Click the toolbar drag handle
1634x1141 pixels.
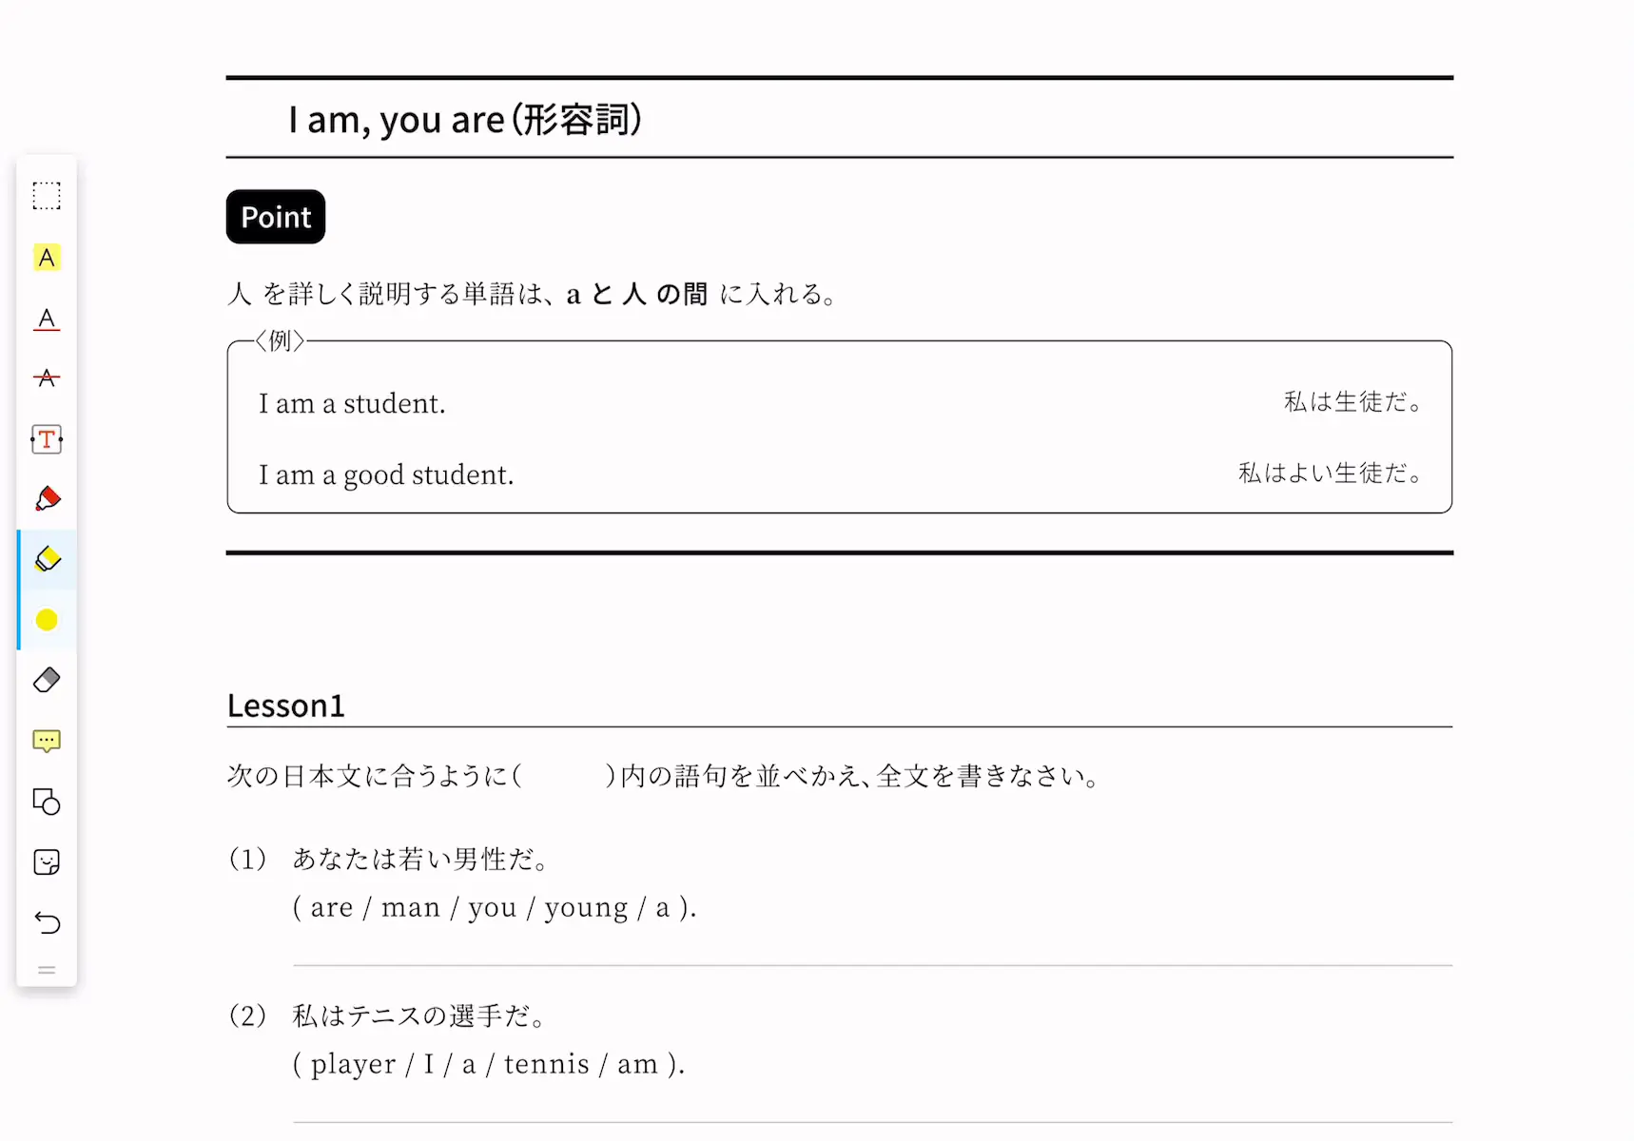click(47, 971)
